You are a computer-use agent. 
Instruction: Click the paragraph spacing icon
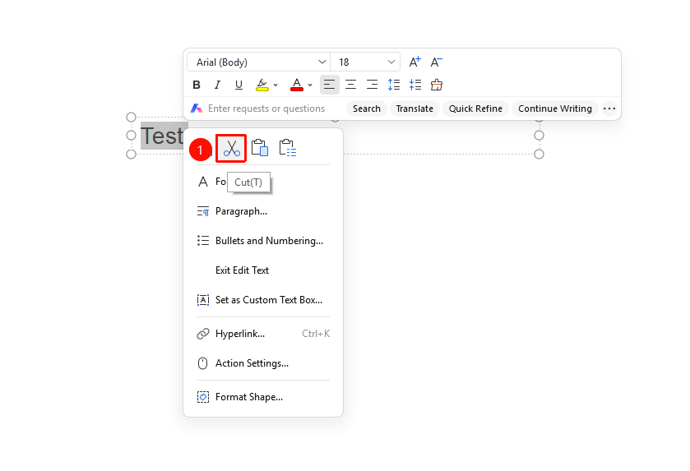(415, 85)
